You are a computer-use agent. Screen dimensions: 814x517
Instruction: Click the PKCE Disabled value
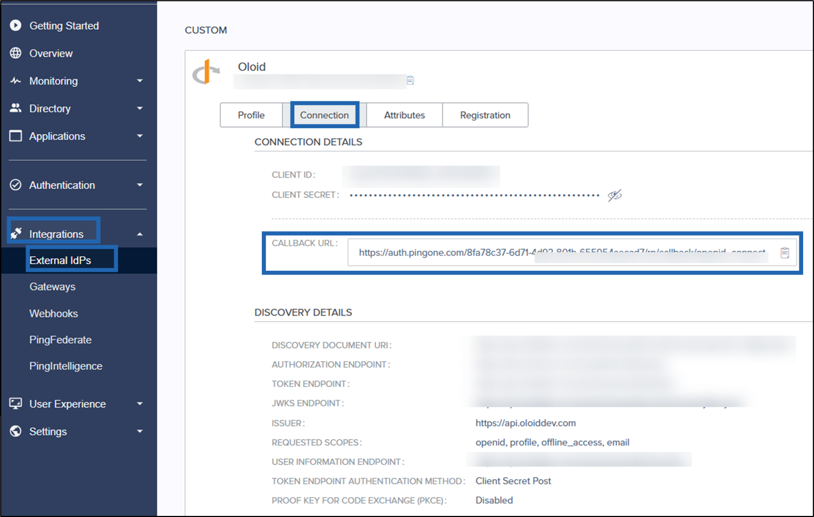494,500
